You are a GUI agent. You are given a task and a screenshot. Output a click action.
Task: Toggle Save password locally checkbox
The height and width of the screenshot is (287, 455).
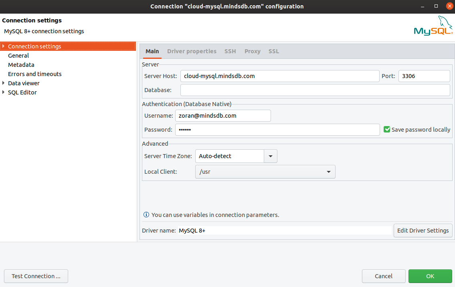point(387,129)
